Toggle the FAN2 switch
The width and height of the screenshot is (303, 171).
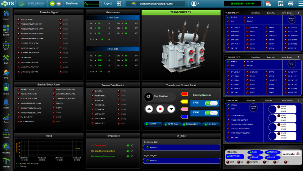pyautogui.click(x=211, y=113)
